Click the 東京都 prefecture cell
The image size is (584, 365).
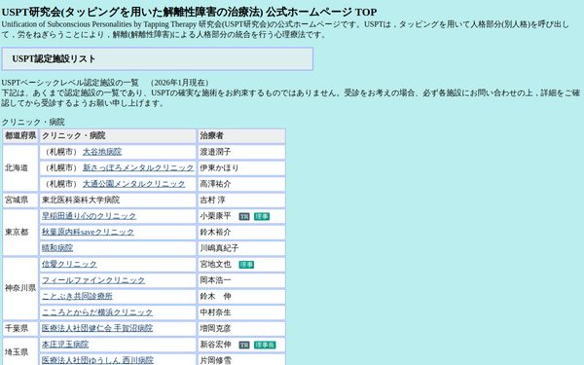click(x=20, y=232)
